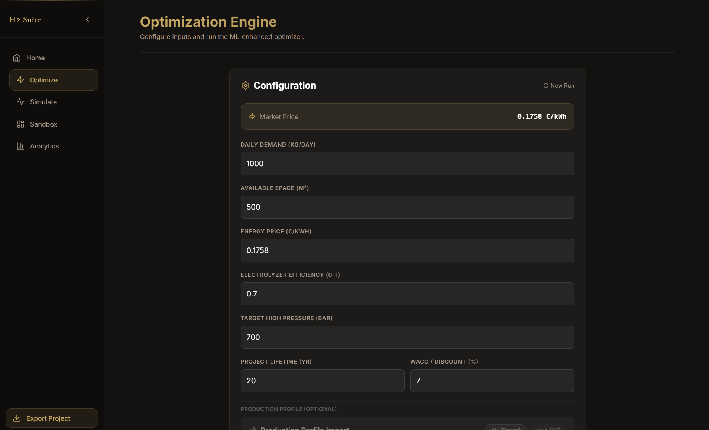Image resolution: width=709 pixels, height=430 pixels.
Task: Click the Optimization Engine heading
Action: click(208, 22)
